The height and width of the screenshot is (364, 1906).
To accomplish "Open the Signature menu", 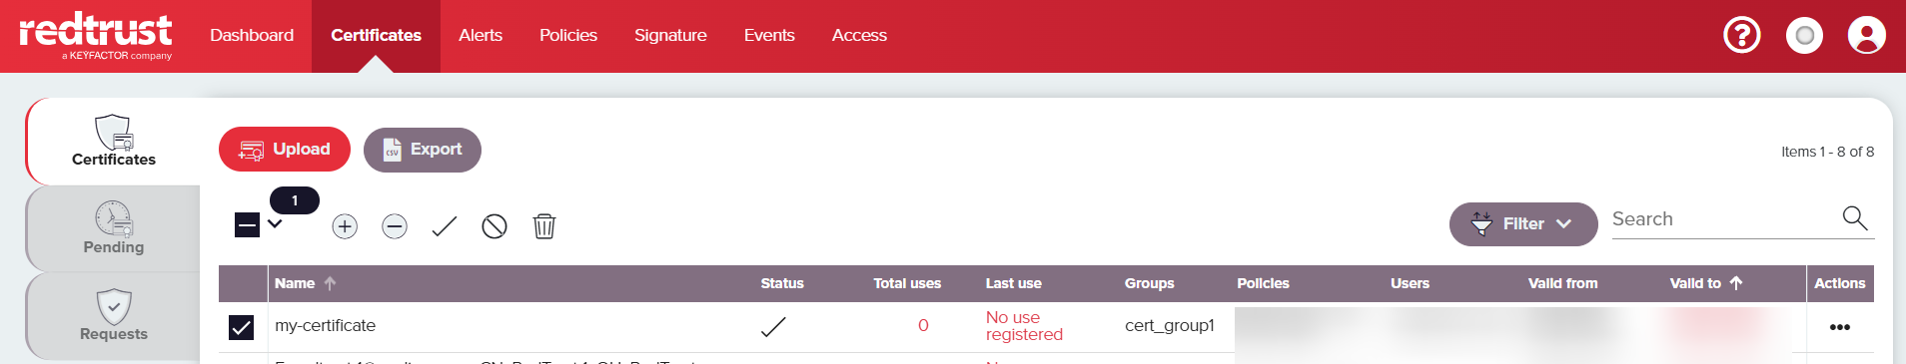I will tap(670, 35).
